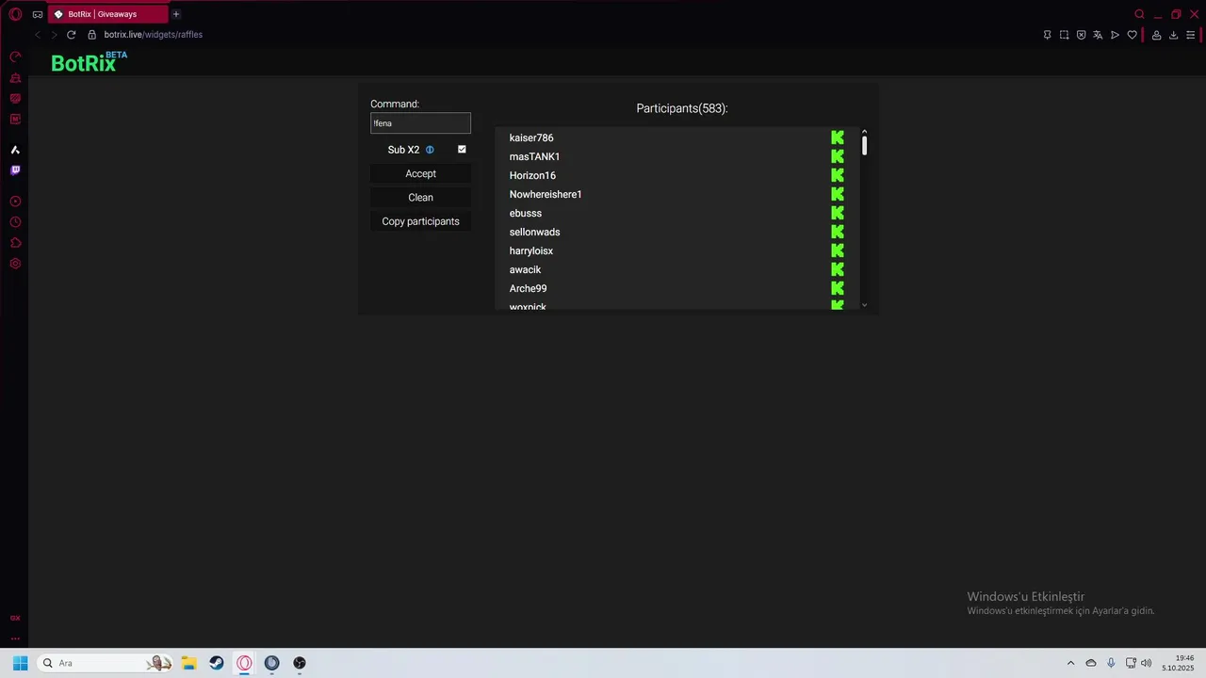Open the downloads icon in toolbar
The image size is (1206, 678).
click(1173, 35)
